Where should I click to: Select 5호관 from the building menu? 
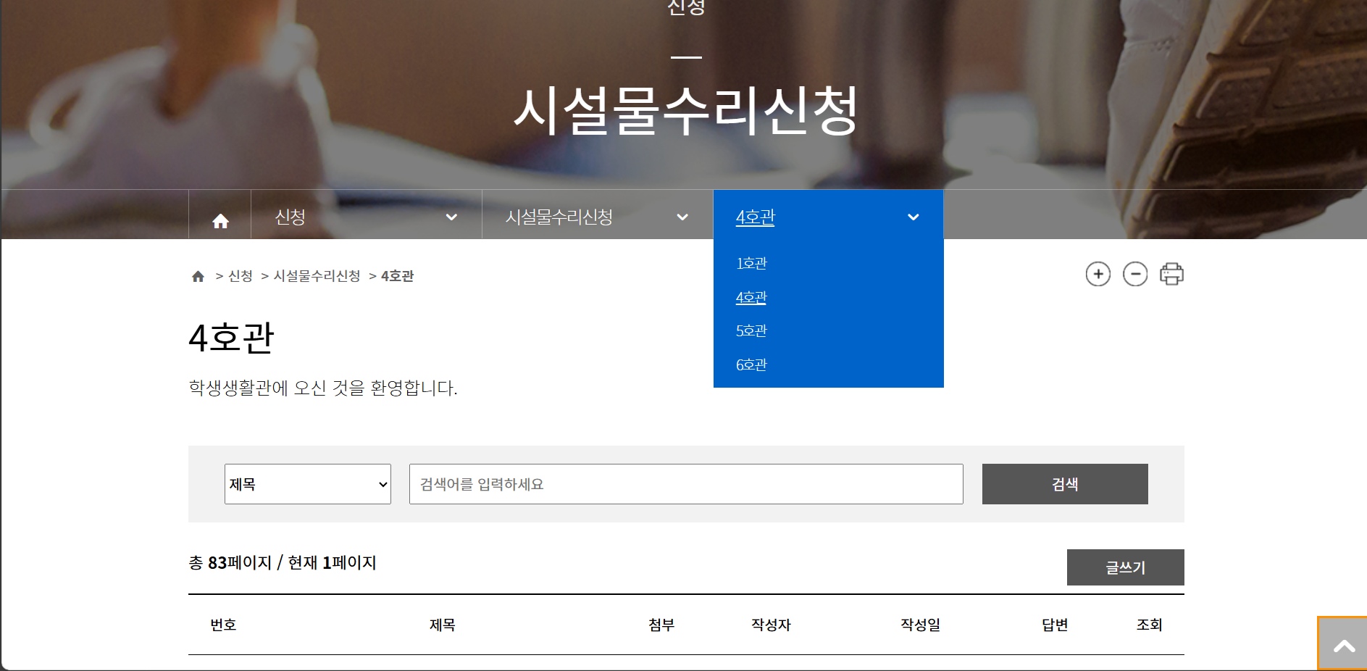pyautogui.click(x=751, y=330)
